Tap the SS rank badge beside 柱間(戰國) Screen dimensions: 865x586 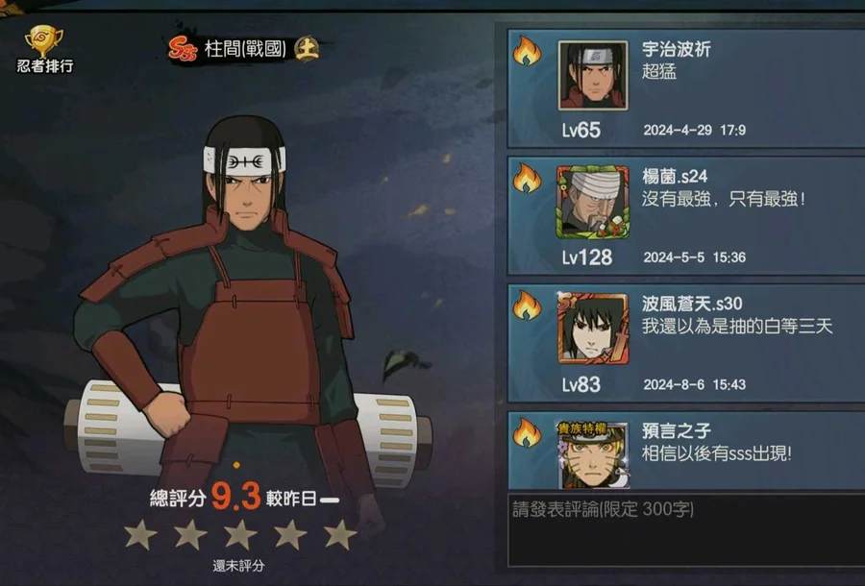(184, 49)
